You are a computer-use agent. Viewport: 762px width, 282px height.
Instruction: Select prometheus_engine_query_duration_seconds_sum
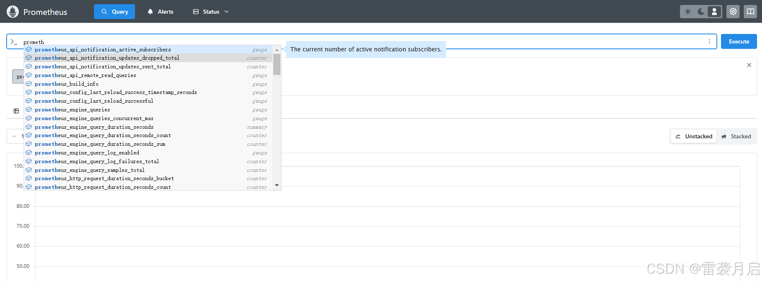148,144
